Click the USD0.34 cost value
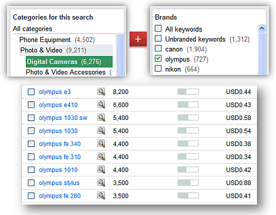The width and height of the screenshot is (276, 215). (239, 157)
